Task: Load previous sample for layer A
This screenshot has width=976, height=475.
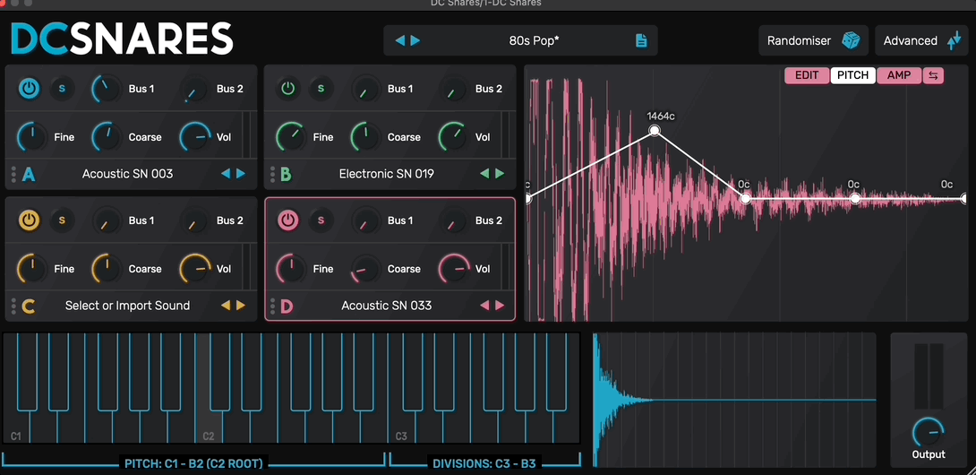Action: 226,174
